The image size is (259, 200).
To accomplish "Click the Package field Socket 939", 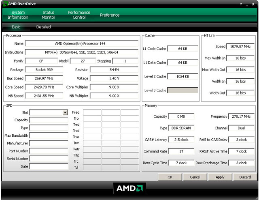I will click(44, 70).
